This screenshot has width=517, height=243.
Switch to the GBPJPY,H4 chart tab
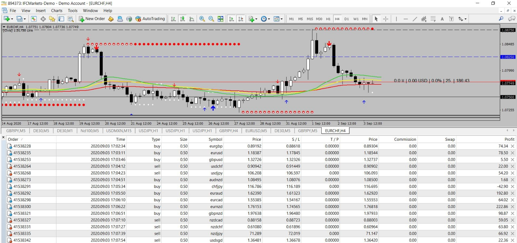coord(228,131)
